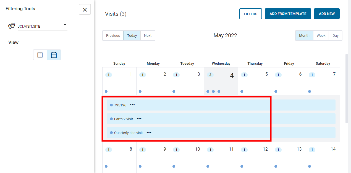This screenshot has width=351, height=173.
Task: Switch to calendar view icon
Action: (54, 55)
